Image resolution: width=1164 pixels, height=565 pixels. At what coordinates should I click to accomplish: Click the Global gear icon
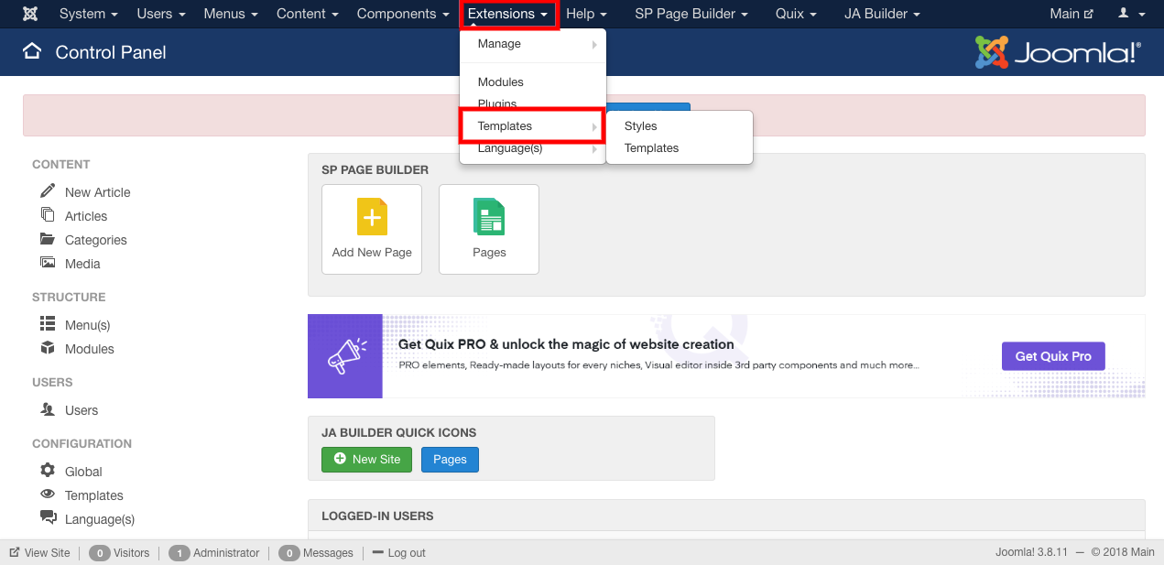[x=48, y=470]
